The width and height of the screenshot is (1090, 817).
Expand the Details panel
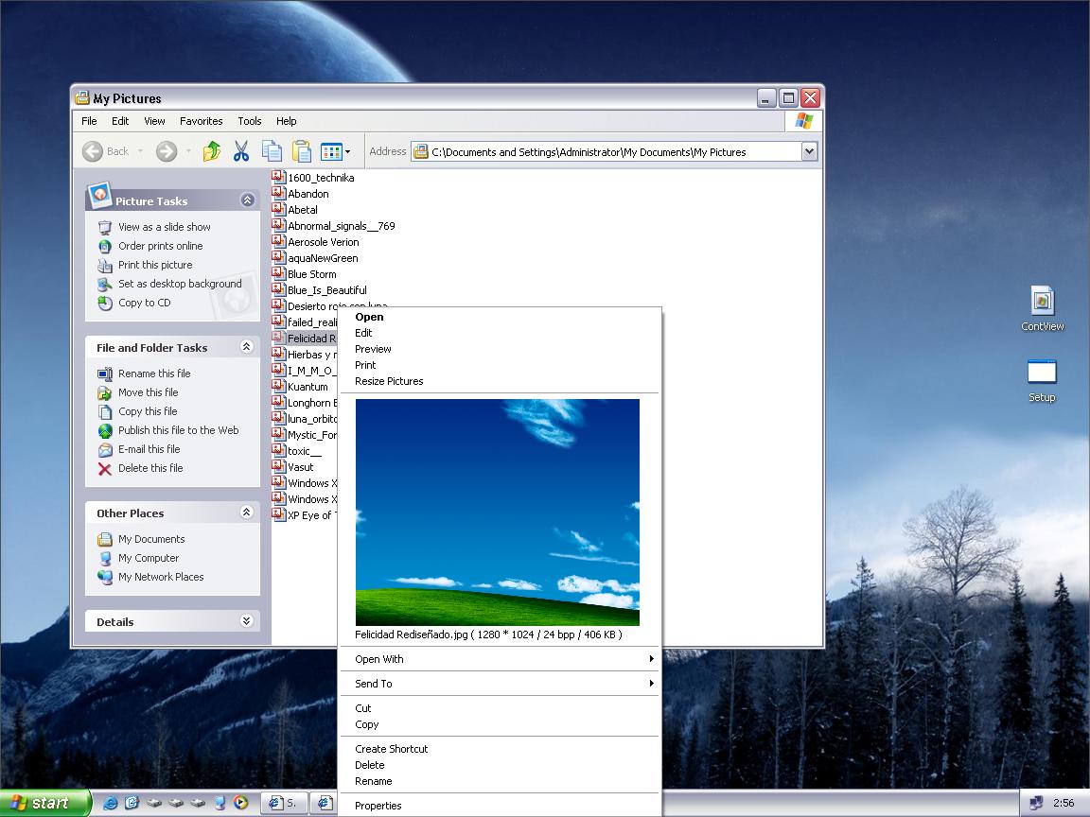point(247,621)
